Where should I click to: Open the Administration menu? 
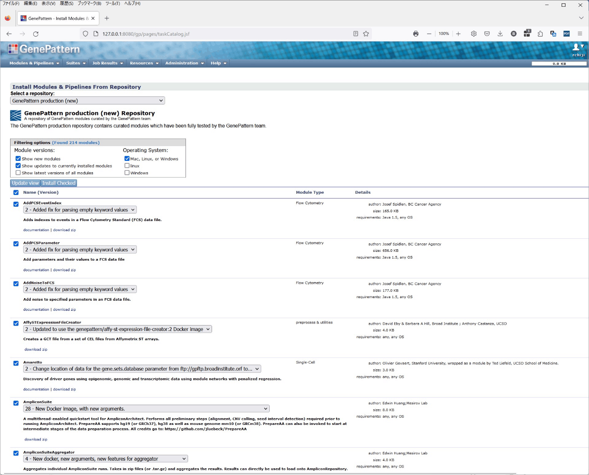[x=185, y=63]
